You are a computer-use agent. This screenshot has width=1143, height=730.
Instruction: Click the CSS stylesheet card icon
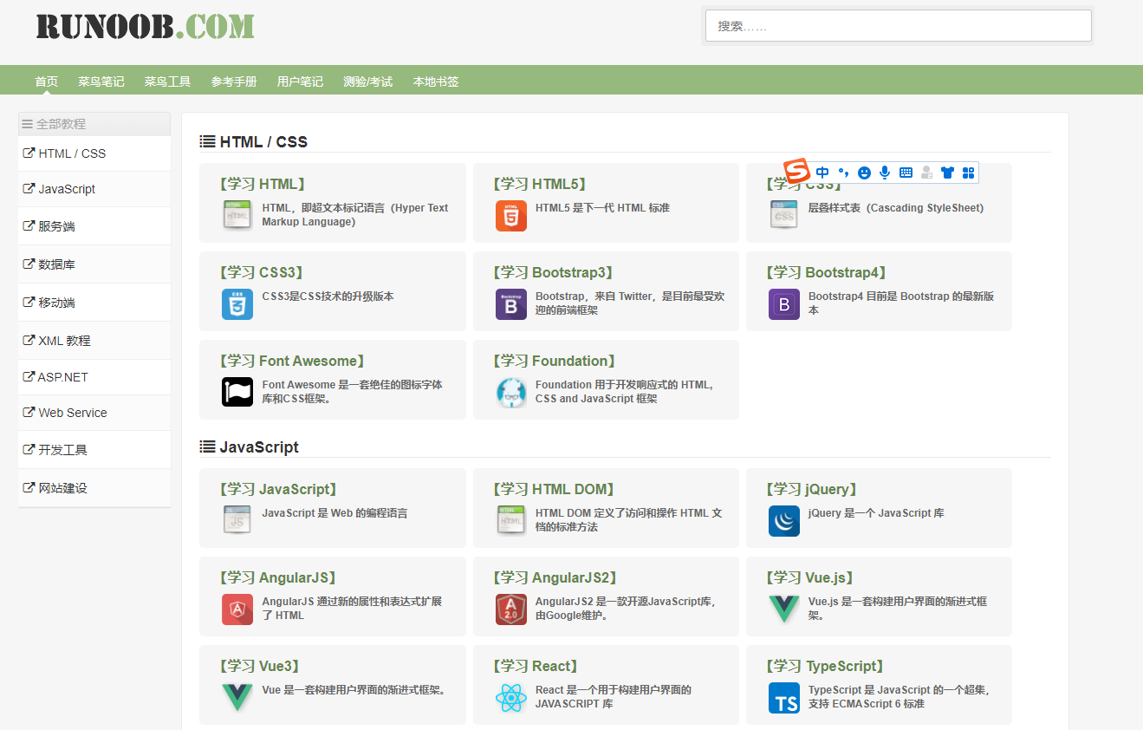tap(783, 214)
